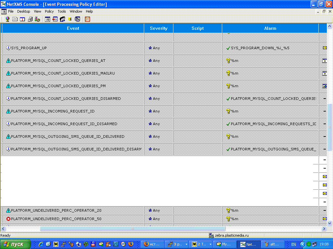
Task: Click the yellow database icon in toolbar
Action: [x=70, y=19]
